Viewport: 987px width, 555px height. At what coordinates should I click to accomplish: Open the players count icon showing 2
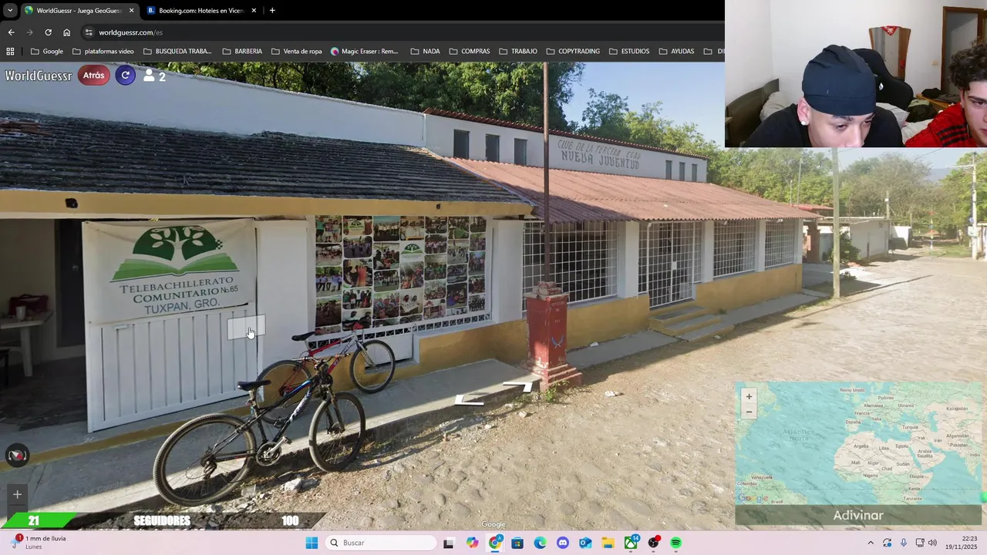click(154, 76)
